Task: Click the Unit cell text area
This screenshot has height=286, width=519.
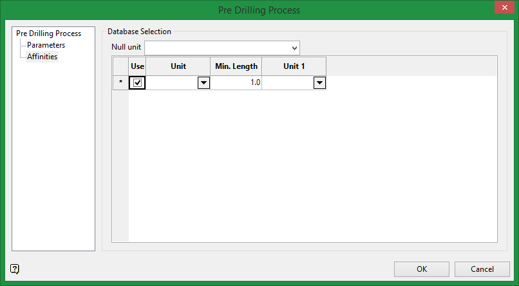Action: tap(172, 82)
